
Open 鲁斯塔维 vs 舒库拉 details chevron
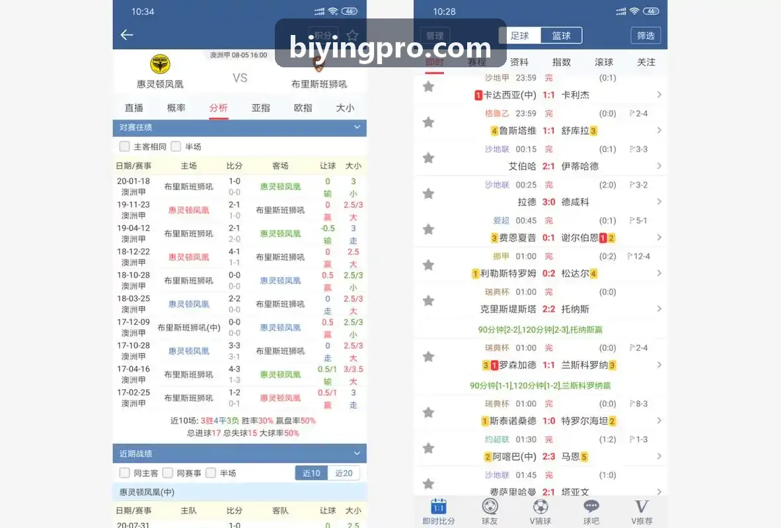659,131
